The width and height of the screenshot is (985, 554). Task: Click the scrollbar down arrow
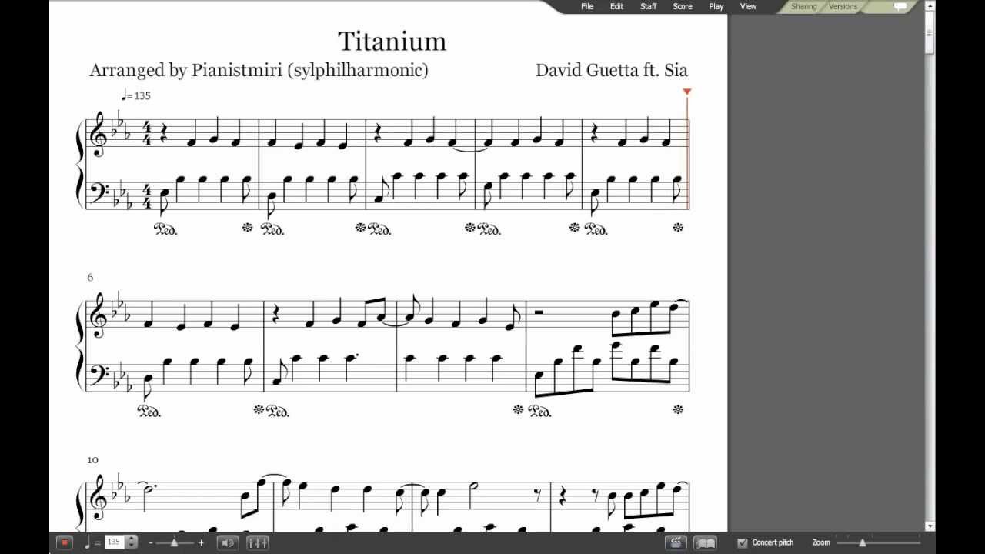tap(930, 526)
